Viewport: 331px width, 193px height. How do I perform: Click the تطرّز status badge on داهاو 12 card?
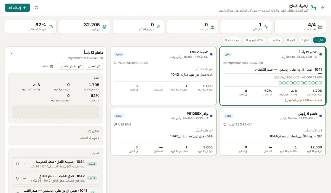pyautogui.click(x=228, y=54)
